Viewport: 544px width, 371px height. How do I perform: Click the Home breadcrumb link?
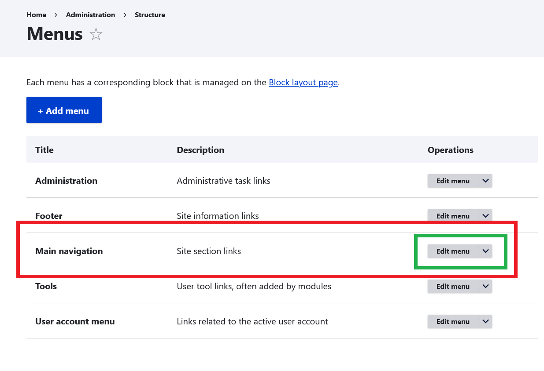36,15
